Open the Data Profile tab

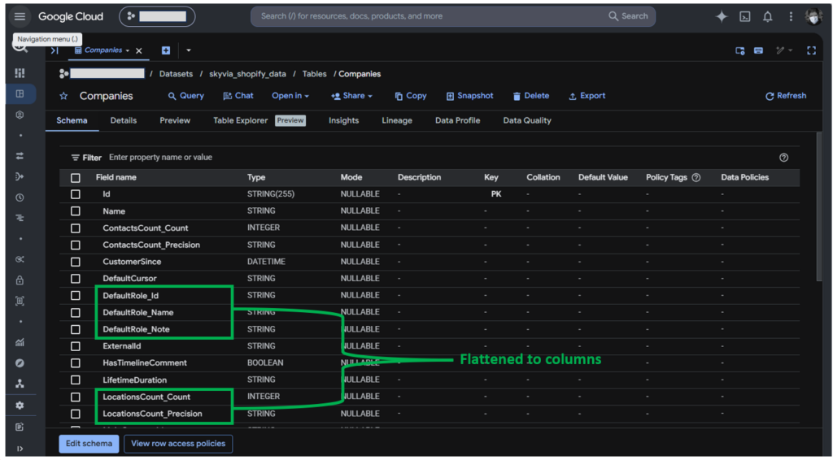coord(457,120)
